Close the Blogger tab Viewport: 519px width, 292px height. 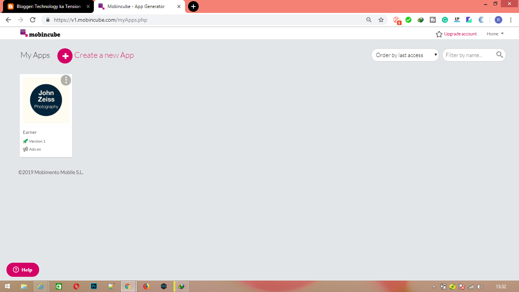click(x=88, y=6)
